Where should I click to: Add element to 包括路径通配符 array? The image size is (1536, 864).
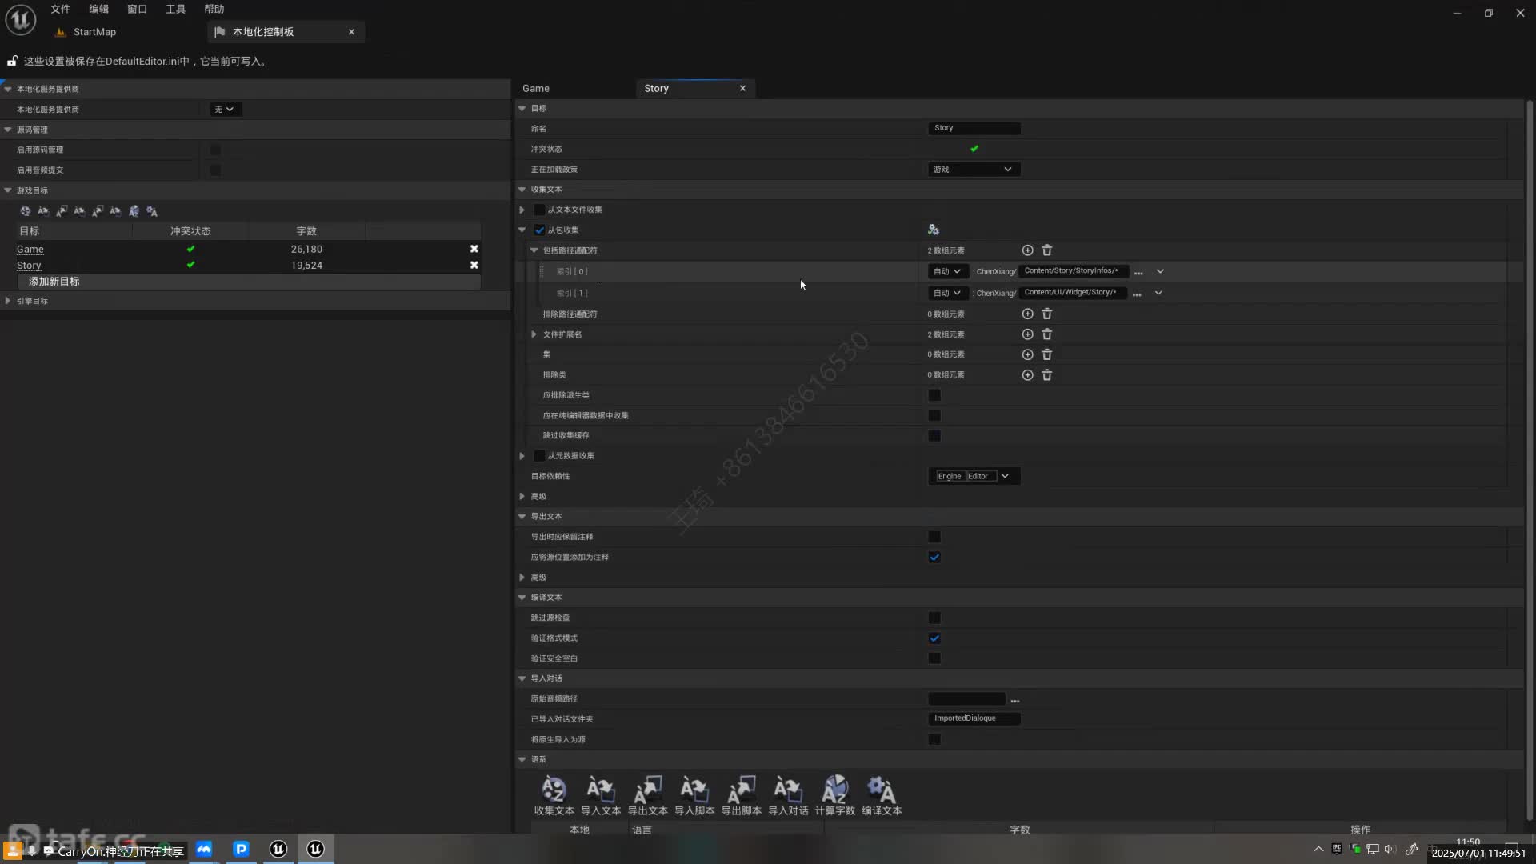(1027, 250)
